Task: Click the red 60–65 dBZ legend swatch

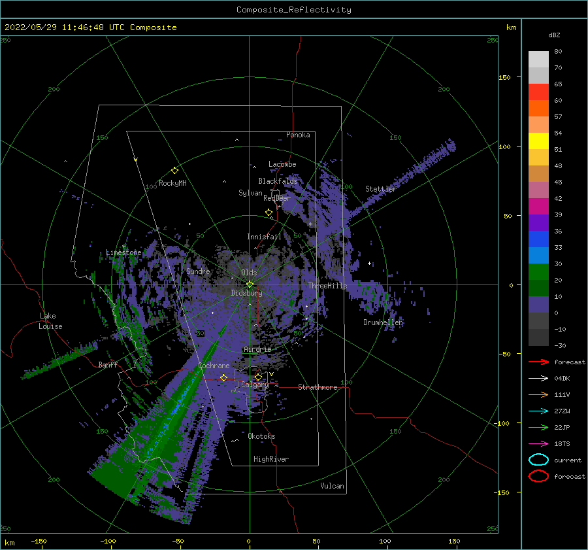Action: pyautogui.click(x=538, y=92)
